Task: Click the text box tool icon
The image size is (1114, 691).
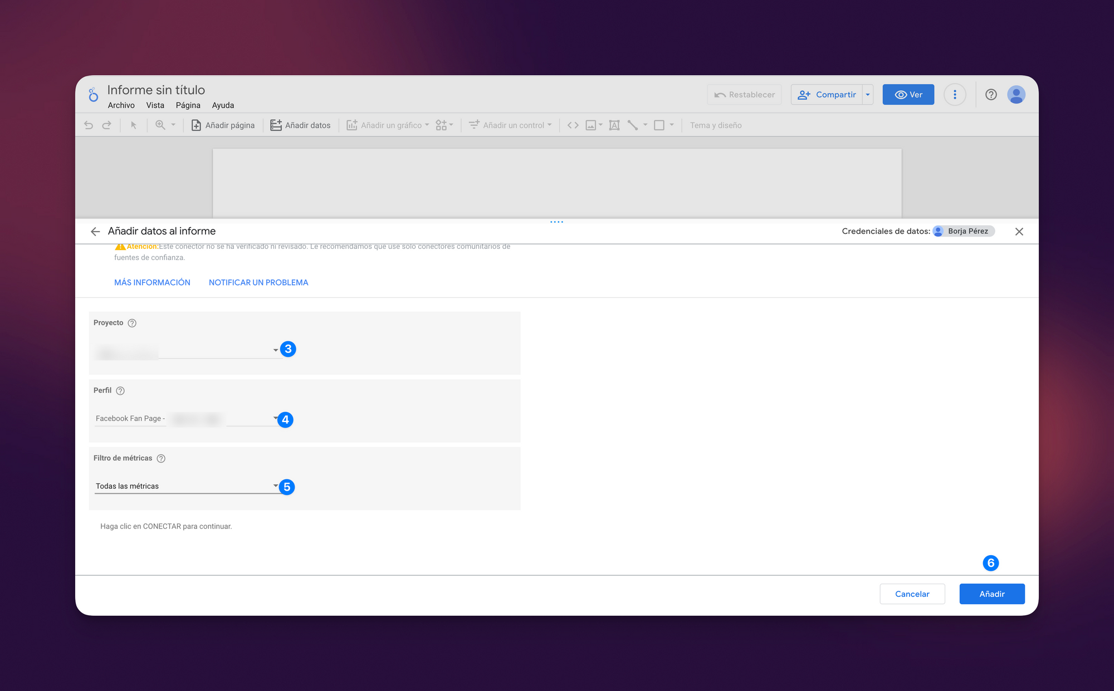Action: (x=614, y=125)
